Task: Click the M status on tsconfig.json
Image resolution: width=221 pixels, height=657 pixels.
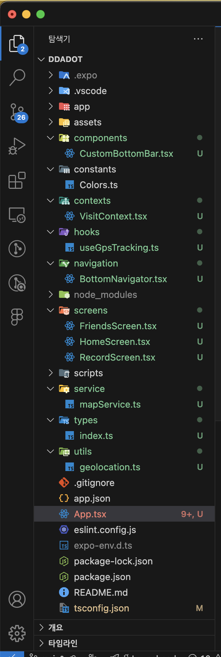Action: click(200, 608)
